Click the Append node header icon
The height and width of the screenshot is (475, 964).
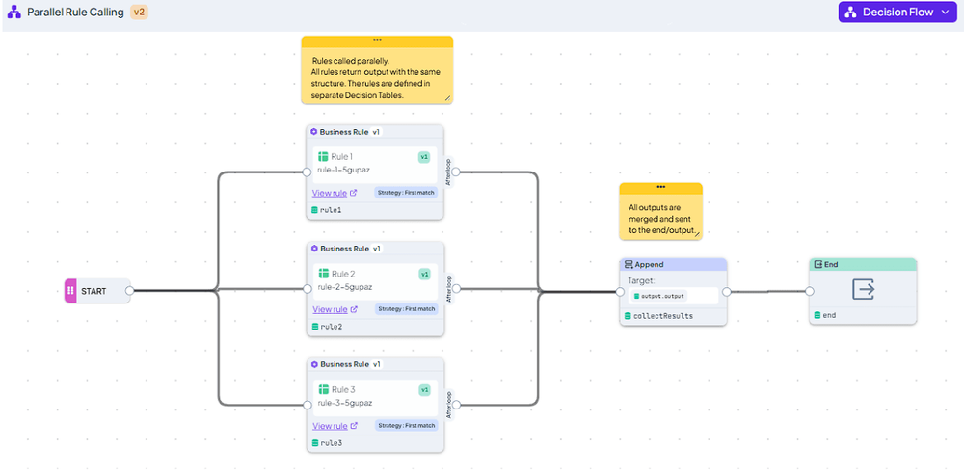click(629, 264)
